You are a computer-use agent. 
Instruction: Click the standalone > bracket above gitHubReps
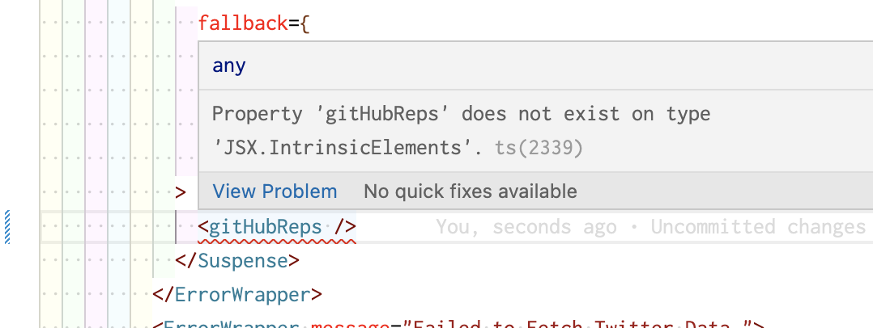181,192
